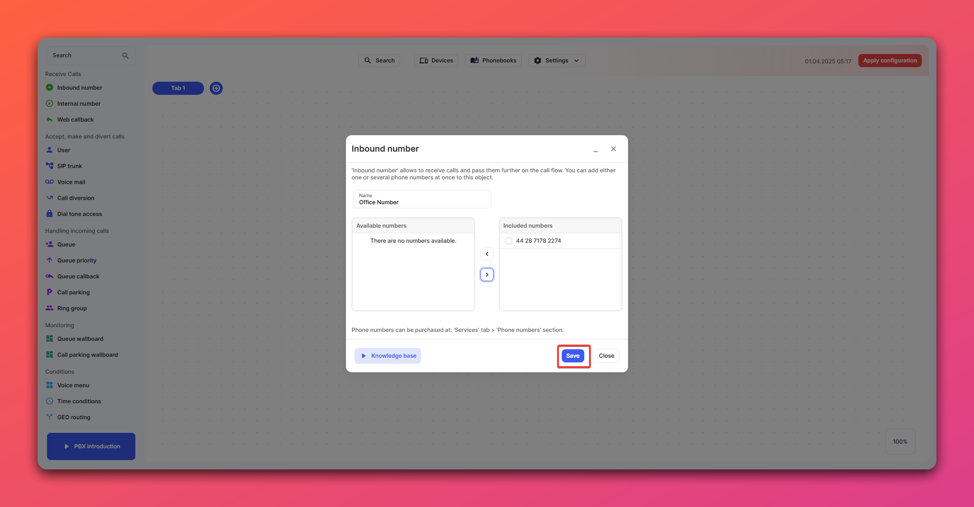Click the 100% zoom indicator
974x507 pixels.
900,441
